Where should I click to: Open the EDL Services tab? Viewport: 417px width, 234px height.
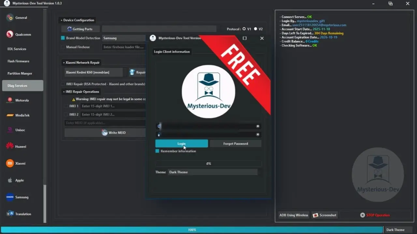click(x=17, y=49)
